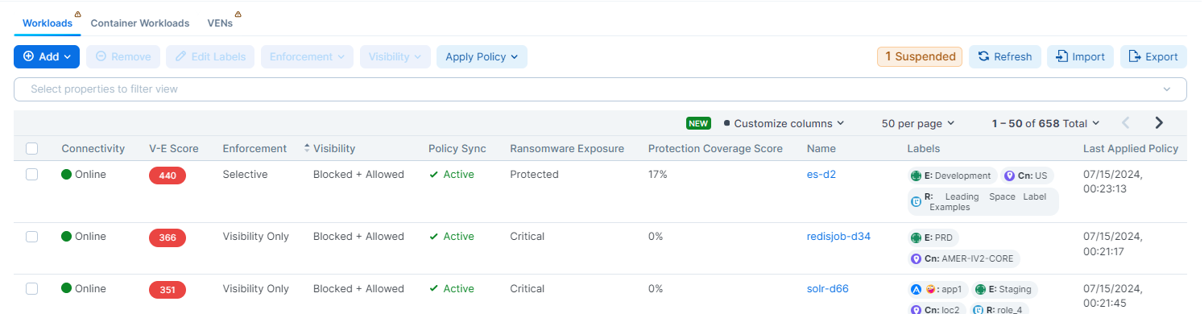Click the disabled previous page arrow
Viewport: 1204px width, 314px height.
1126,123
